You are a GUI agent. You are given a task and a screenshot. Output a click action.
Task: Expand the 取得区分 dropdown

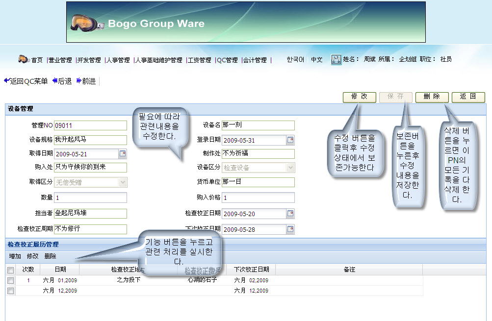pos(123,182)
